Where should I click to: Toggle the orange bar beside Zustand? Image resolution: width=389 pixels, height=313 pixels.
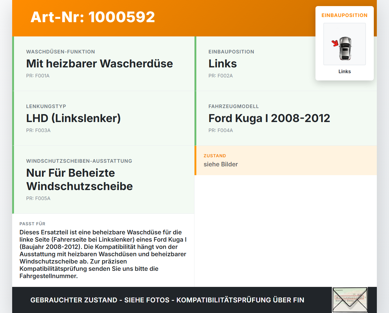195,161
